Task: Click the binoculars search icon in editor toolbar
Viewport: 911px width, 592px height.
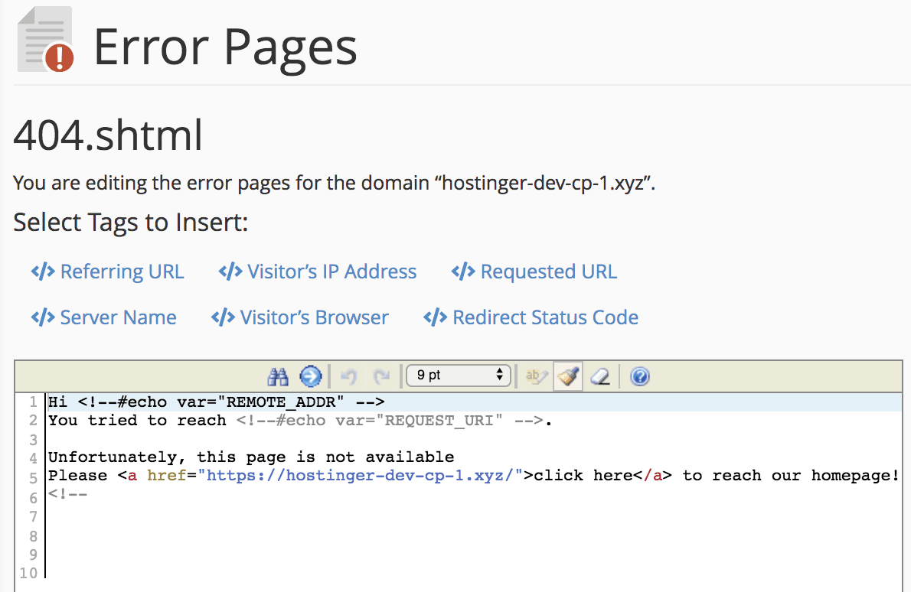Action: tap(277, 376)
